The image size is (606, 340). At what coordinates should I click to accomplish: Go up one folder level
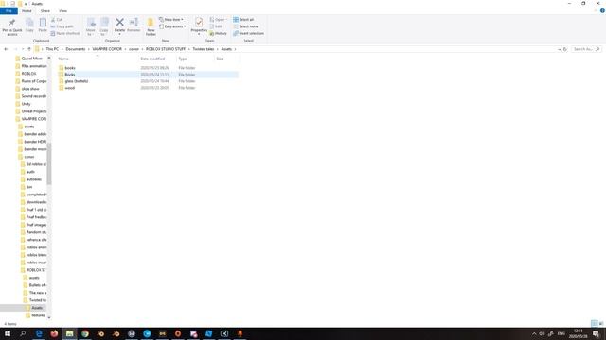(29, 49)
